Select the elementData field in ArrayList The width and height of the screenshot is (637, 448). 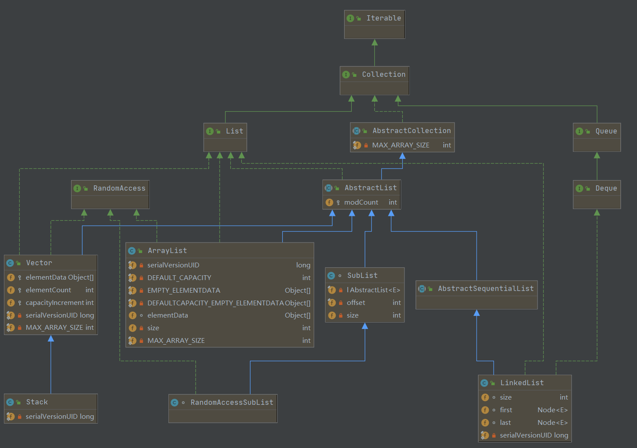tap(168, 315)
